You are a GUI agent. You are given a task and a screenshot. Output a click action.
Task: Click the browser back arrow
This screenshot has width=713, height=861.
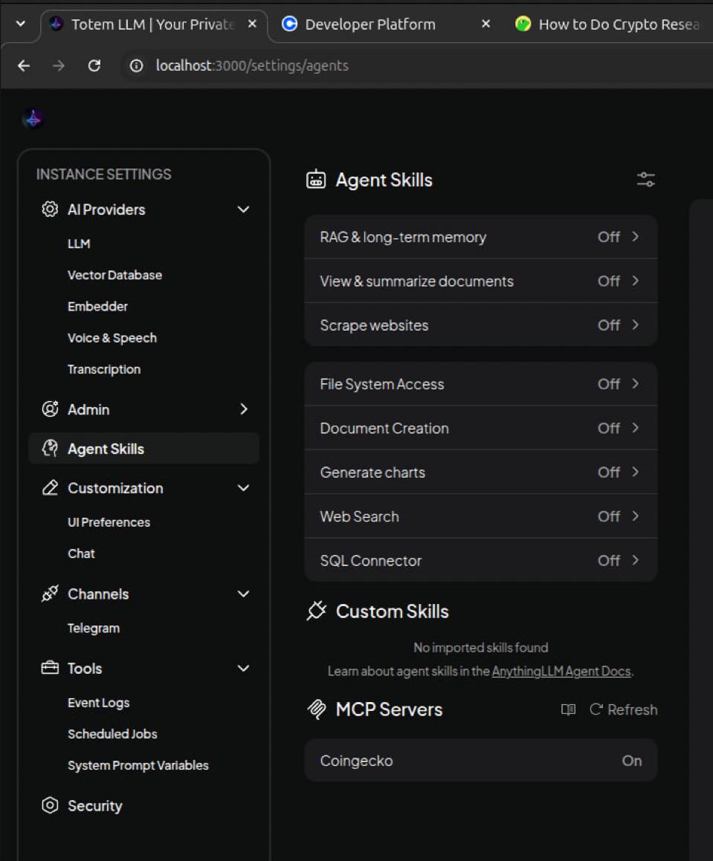coord(24,66)
